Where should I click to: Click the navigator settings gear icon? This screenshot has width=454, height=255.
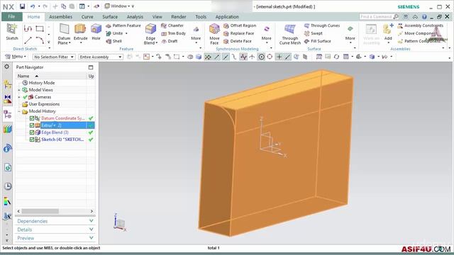click(6, 67)
